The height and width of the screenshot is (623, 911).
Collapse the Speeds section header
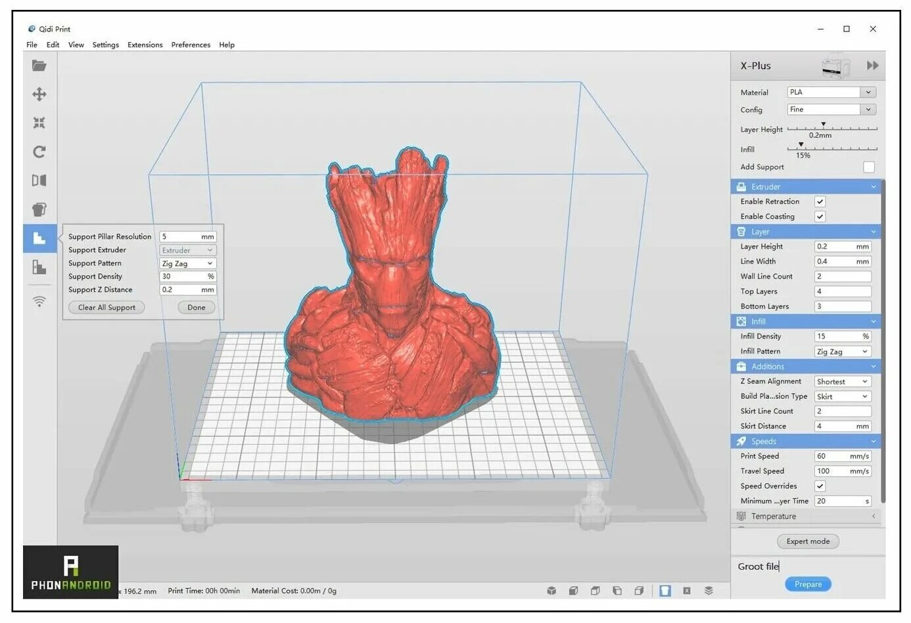806,442
